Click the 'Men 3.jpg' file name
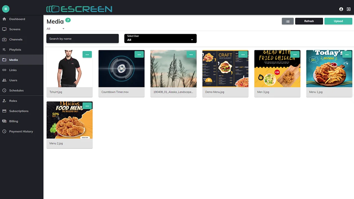 pos(263,92)
